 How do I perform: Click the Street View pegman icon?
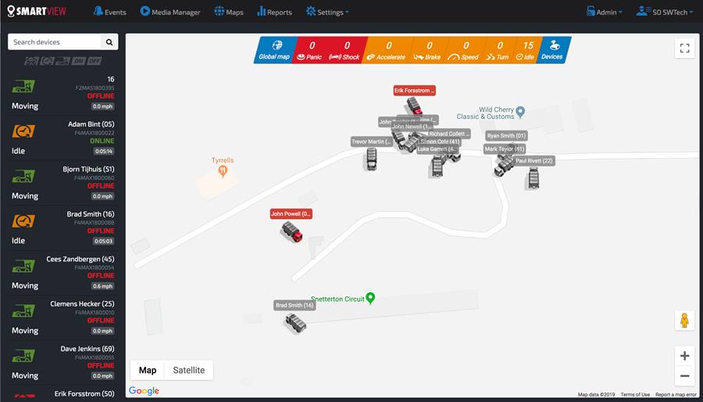684,321
